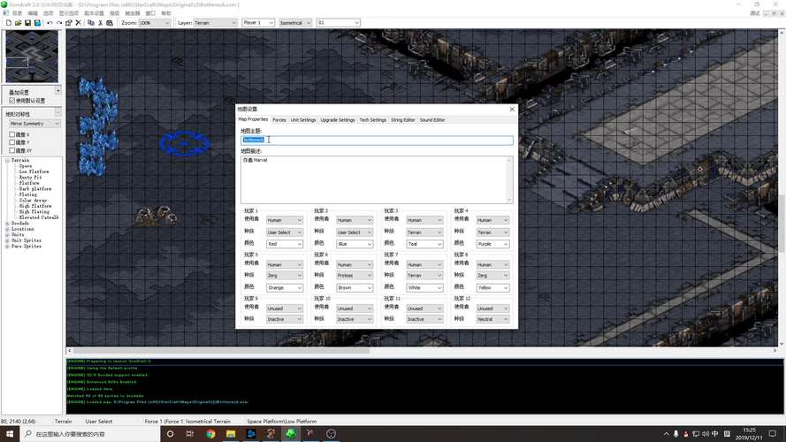This screenshot has height=442, width=786.
Task: Click the blue app icon right of File Explorer
Action: [x=250, y=434]
